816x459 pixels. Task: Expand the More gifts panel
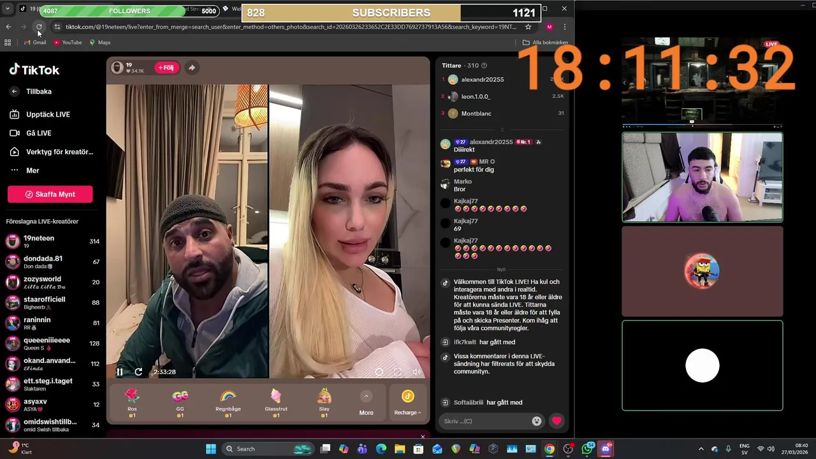[x=366, y=404]
